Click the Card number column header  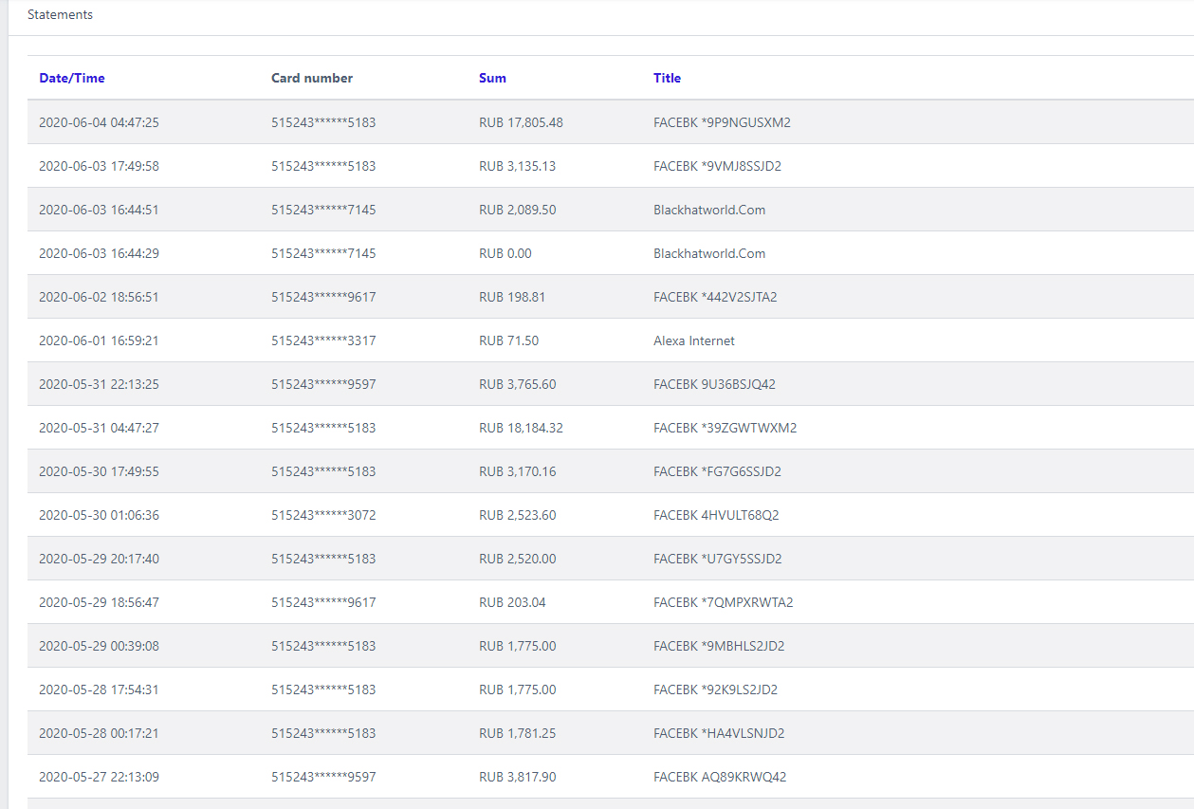pos(312,78)
